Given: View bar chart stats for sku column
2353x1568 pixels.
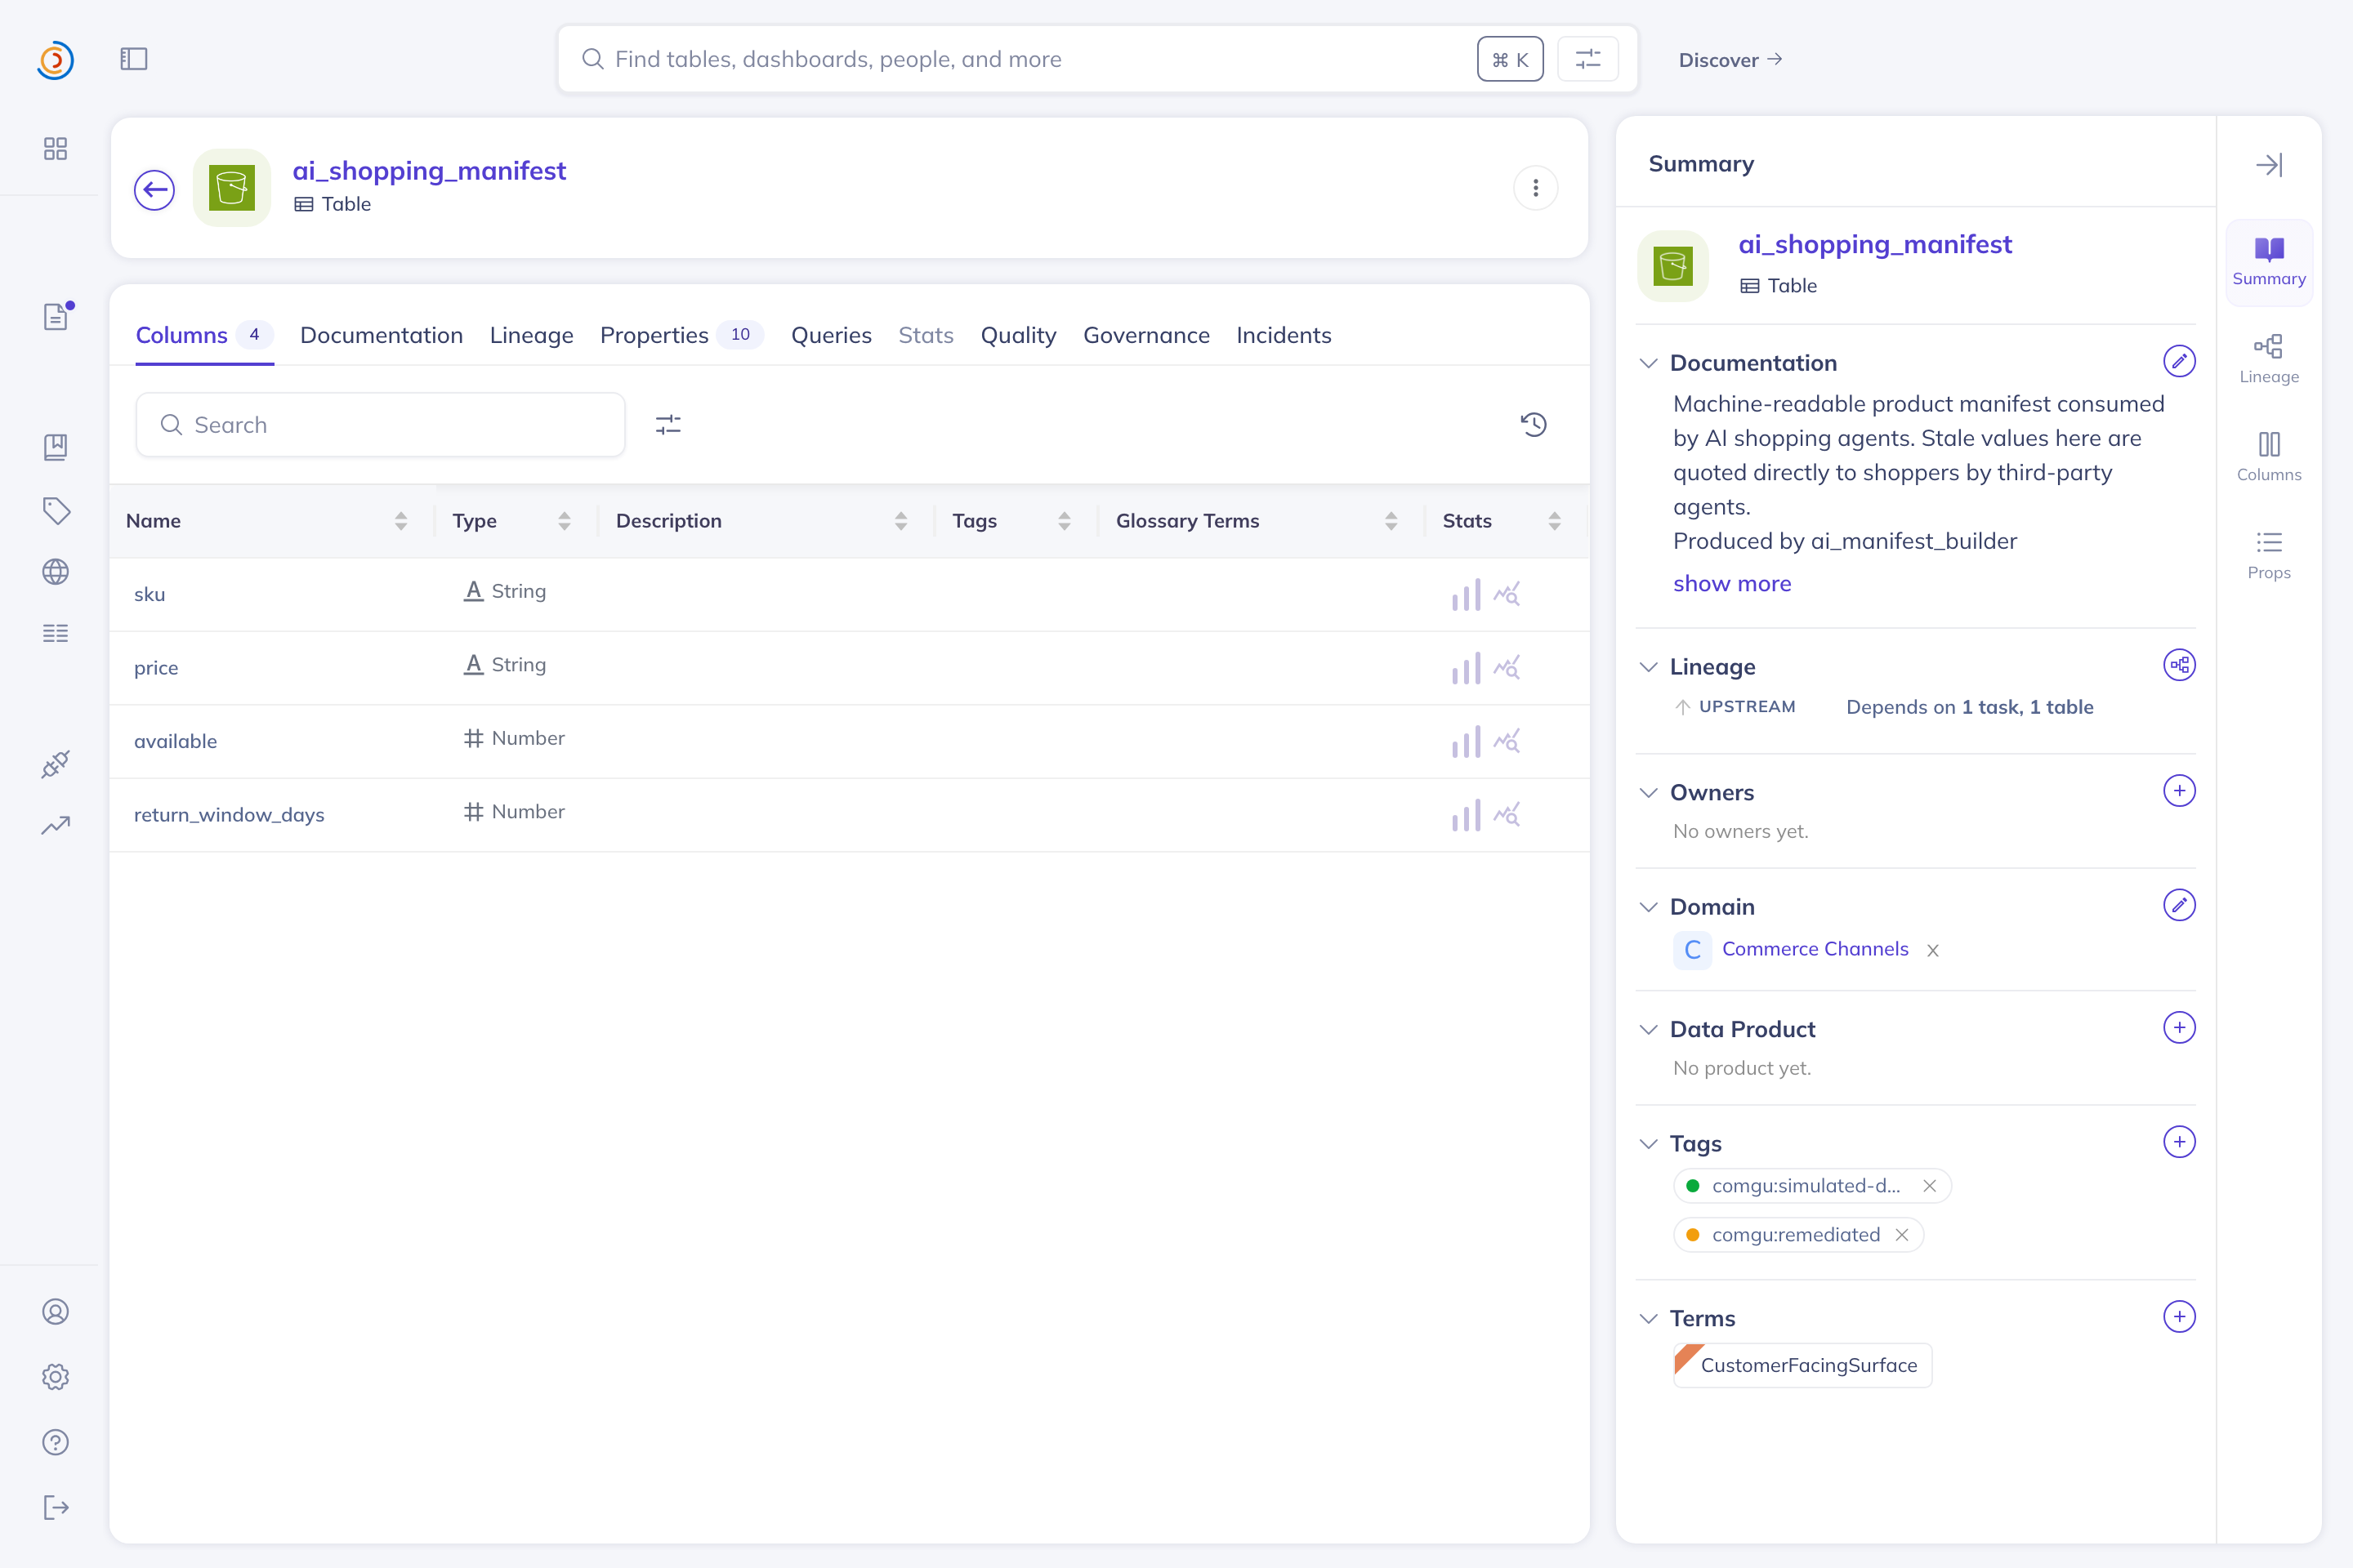Looking at the screenshot, I should point(1466,594).
